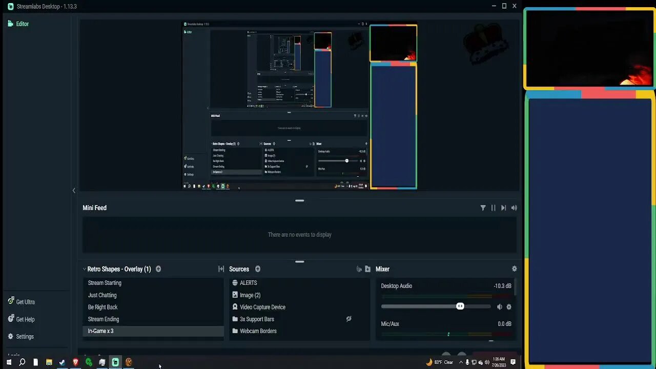The height and width of the screenshot is (369, 656).
Task: Open Steam from the taskbar
Action: [x=62, y=362]
